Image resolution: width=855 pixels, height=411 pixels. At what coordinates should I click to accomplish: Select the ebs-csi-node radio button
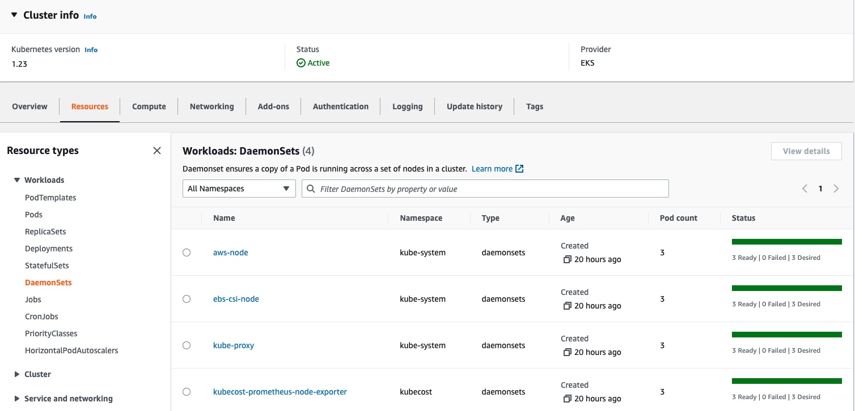[x=187, y=299]
